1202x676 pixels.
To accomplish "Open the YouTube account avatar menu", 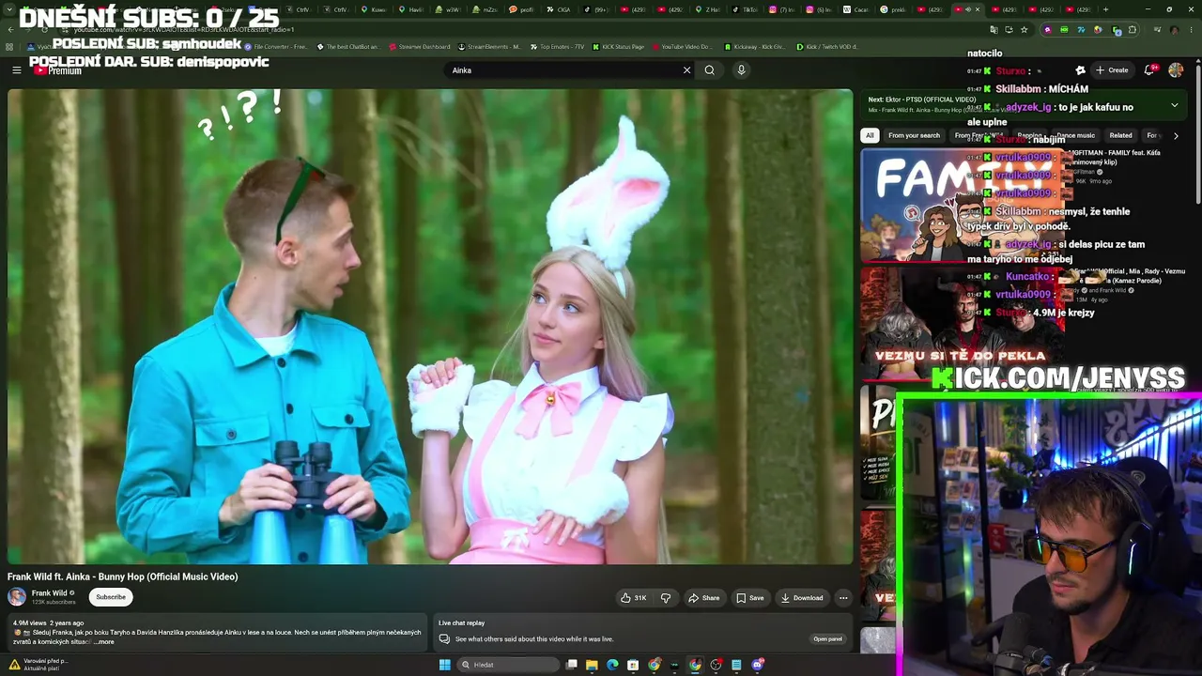I will pyautogui.click(x=1176, y=70).
